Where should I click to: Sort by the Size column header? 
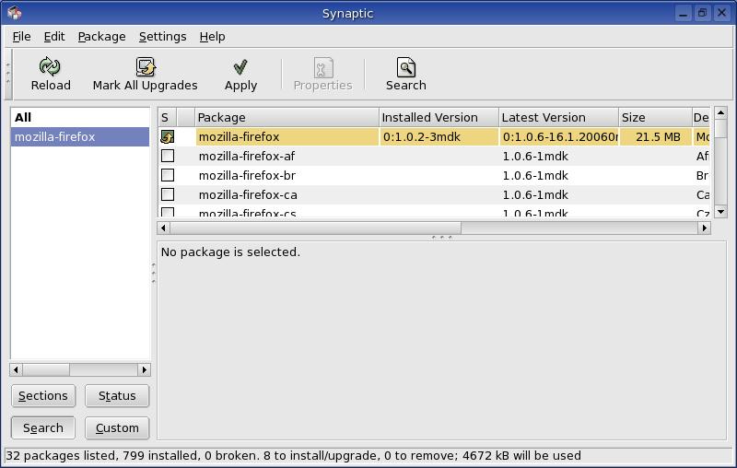[x=655, y=118]
